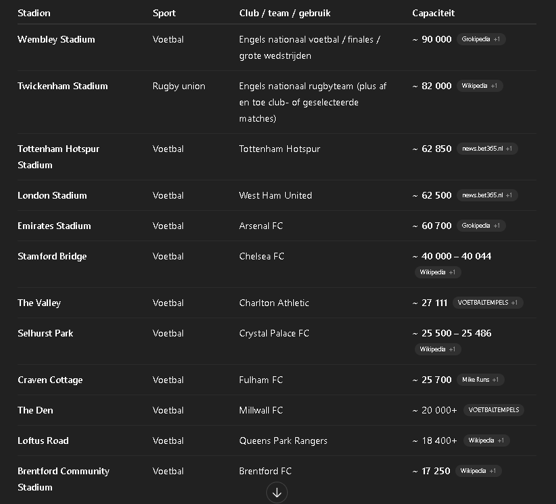Open Wikipedia source chip under Stamford Bridge capacity

point(438,272)
